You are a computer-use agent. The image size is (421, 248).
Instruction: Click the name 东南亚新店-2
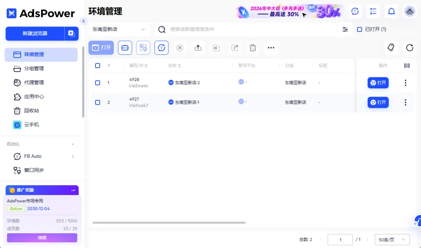188,83
